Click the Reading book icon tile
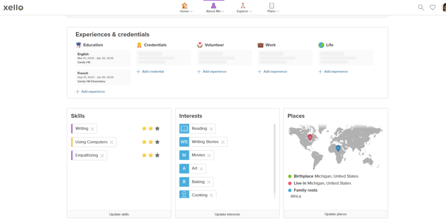 (x=184, y=129)
